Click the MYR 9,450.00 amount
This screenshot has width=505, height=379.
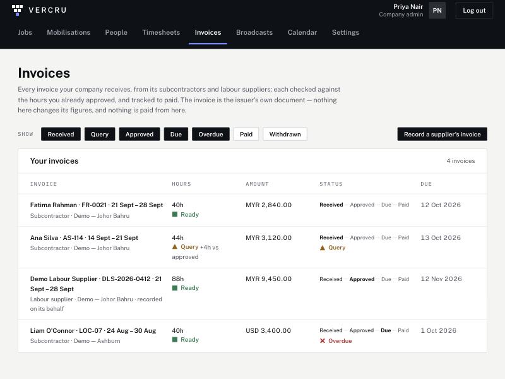click(269, 279)
